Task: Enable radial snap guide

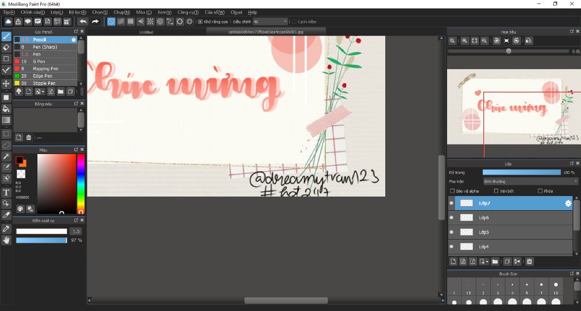Action: 150,22
